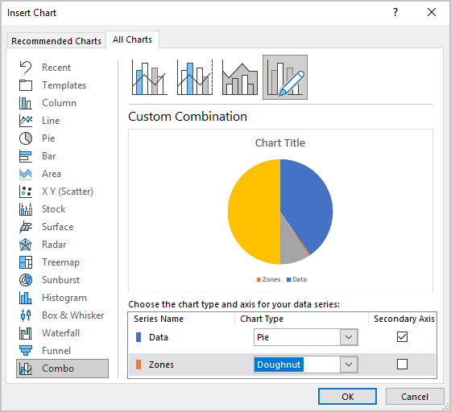Select the Zones series row name
Image resolution: width=451 pixels, height=412 pixels.
[161, 365]
